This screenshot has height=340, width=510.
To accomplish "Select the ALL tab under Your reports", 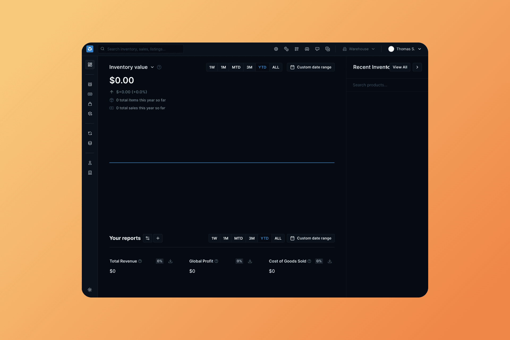I will click(x=278, y=238).
